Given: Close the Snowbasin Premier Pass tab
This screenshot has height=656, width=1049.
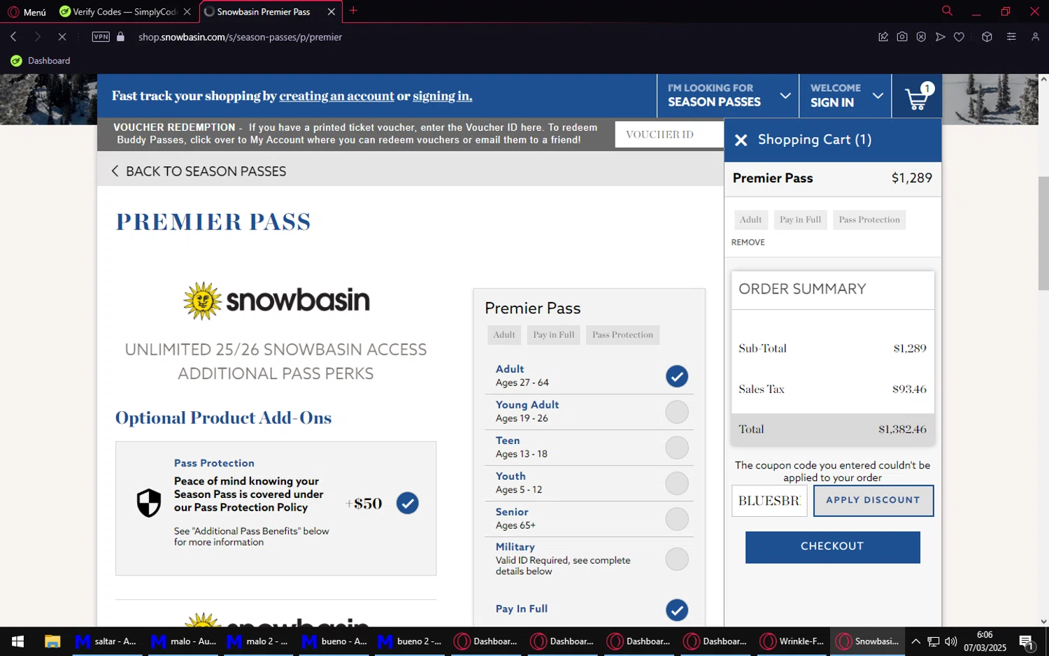Looking at the screenshot, I should [331, 12].
